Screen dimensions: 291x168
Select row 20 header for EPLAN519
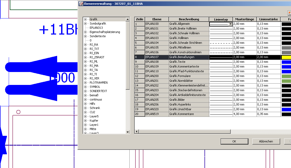pyautogui.click(x=140, y=114)
